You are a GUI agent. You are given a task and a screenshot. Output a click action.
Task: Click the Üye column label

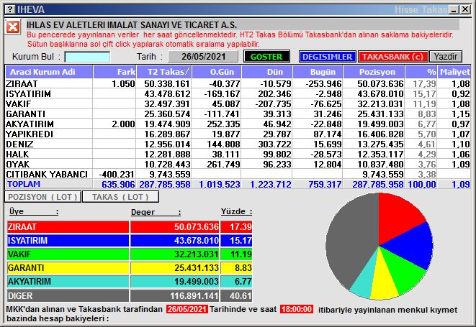[x=33, y=211]
